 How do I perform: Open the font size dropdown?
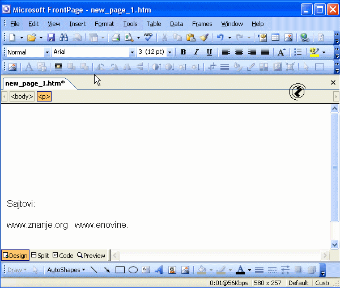(169, 52)
